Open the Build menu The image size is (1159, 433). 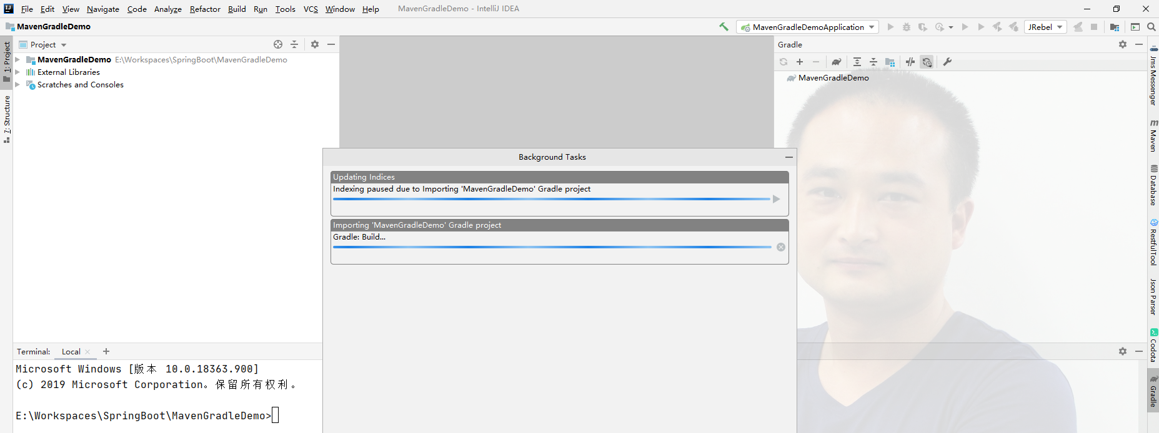pos(237,9)
